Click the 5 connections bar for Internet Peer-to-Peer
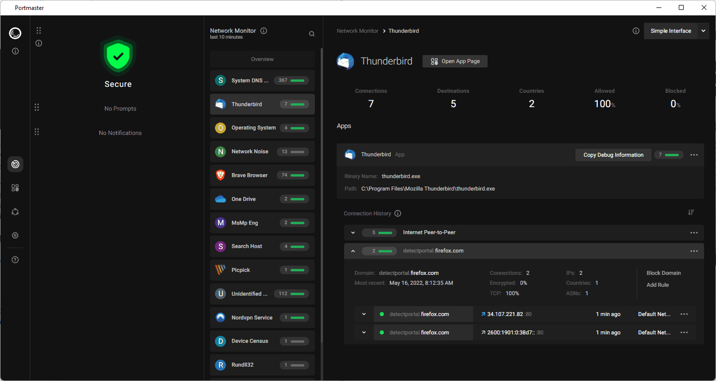This screenshot has width=716, height=381. click(379, 233)
